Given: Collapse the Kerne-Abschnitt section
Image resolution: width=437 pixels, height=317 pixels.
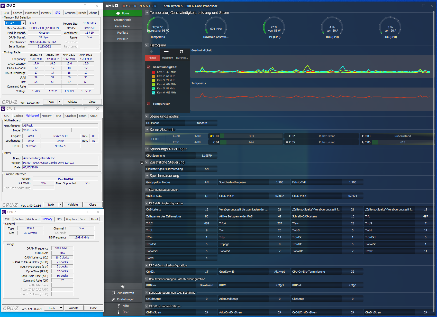Looking at the screenshot, I should pos(147,130).
